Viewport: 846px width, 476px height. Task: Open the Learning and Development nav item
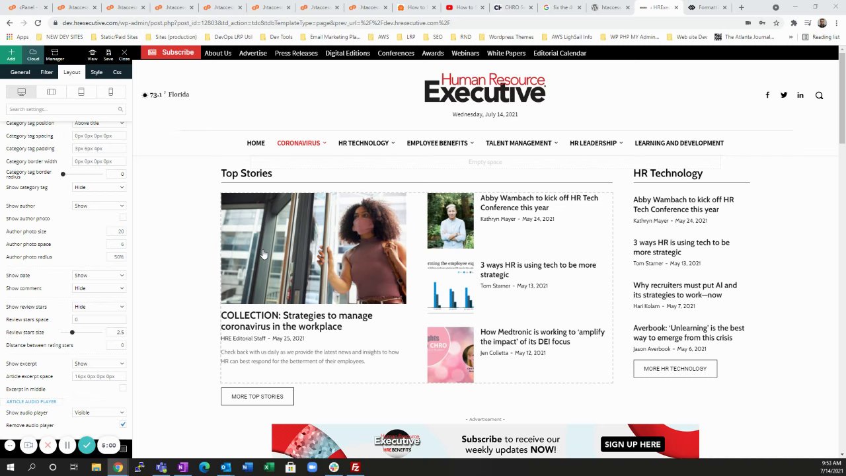679,143
